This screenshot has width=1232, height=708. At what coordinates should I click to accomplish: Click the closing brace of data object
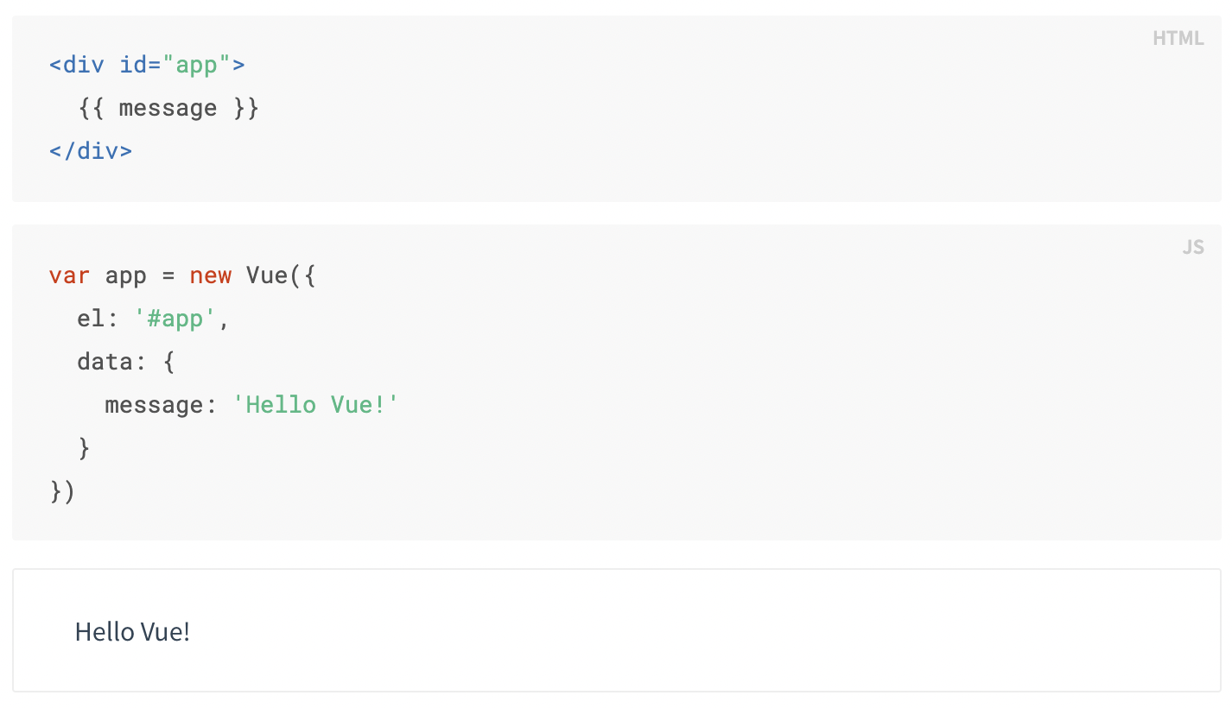click(84, 448)
